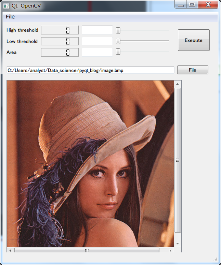This screenshot has height=265, width=221.
Task: Click the High threshold slider handle
Action: tap(118, 30)
